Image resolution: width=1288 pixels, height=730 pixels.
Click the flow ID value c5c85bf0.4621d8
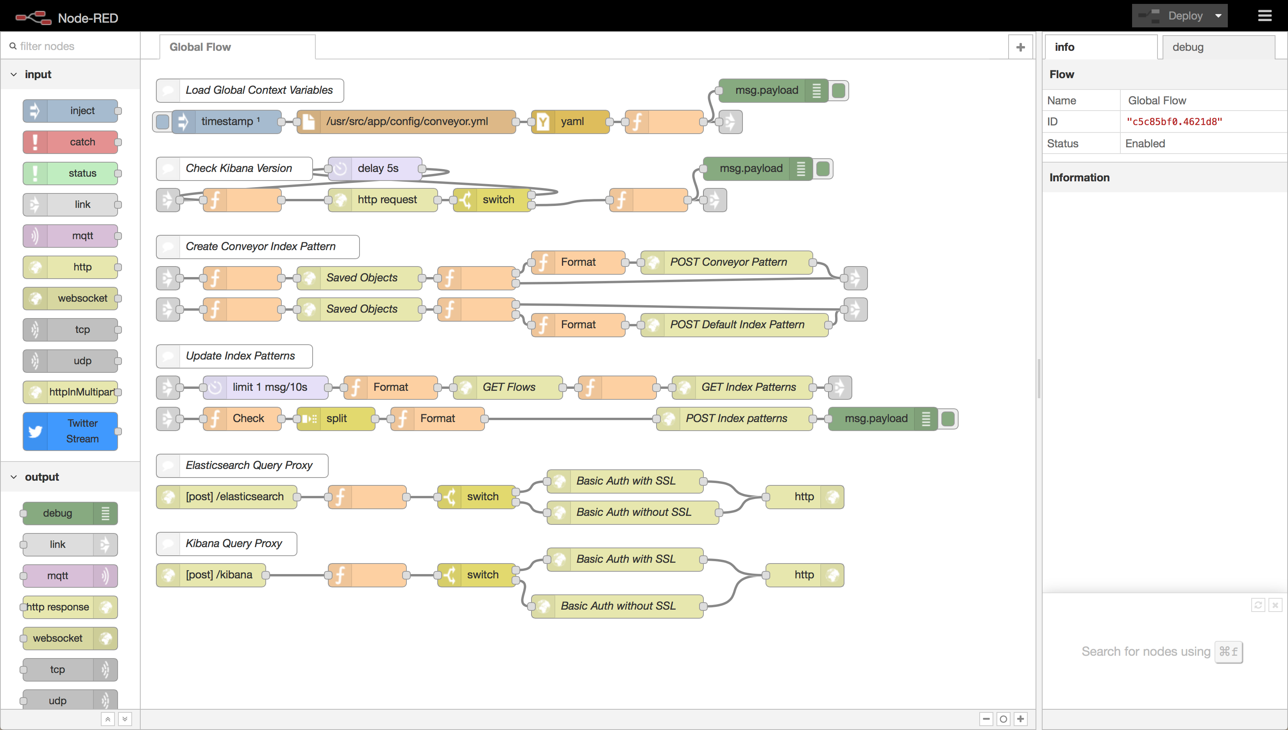(x=1174, y=122)
